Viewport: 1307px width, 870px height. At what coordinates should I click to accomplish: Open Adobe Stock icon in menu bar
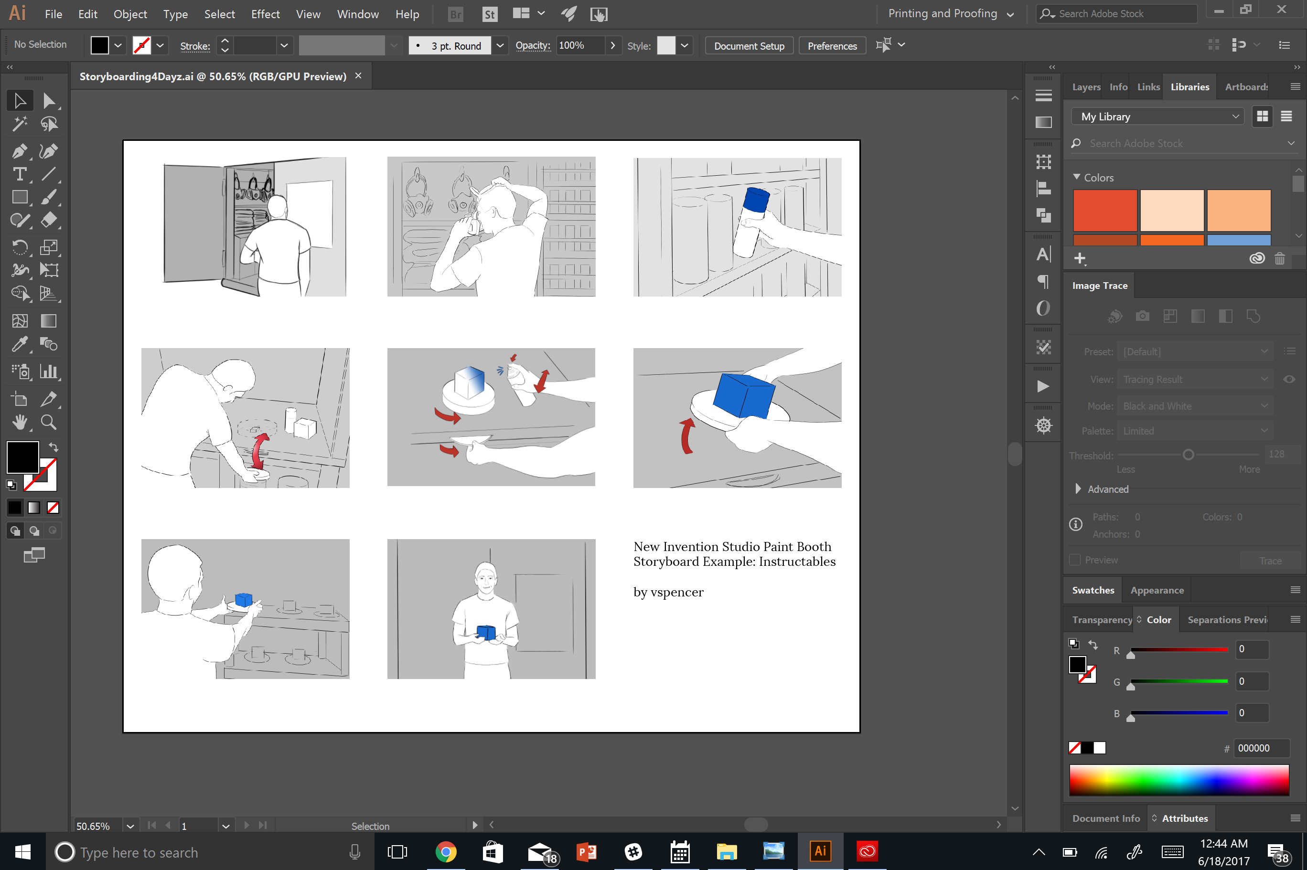490,14
